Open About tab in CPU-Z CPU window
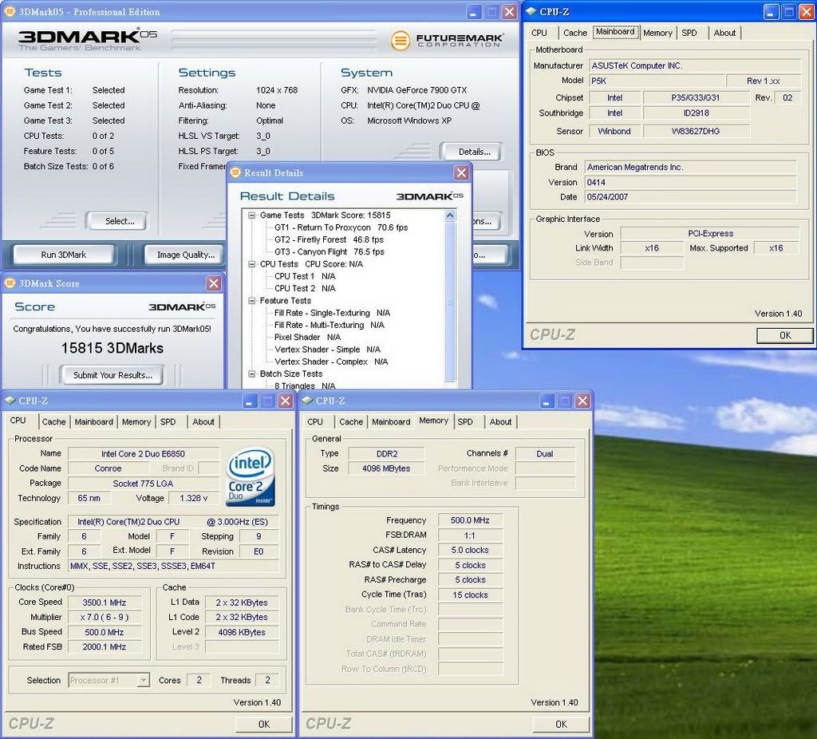The image size is (817, 739). 203,421
